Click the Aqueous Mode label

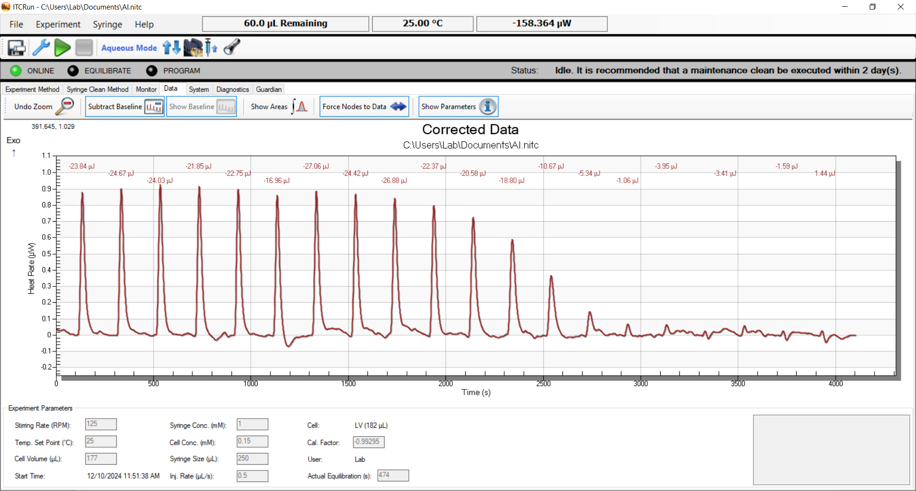(x=129, y=48)
